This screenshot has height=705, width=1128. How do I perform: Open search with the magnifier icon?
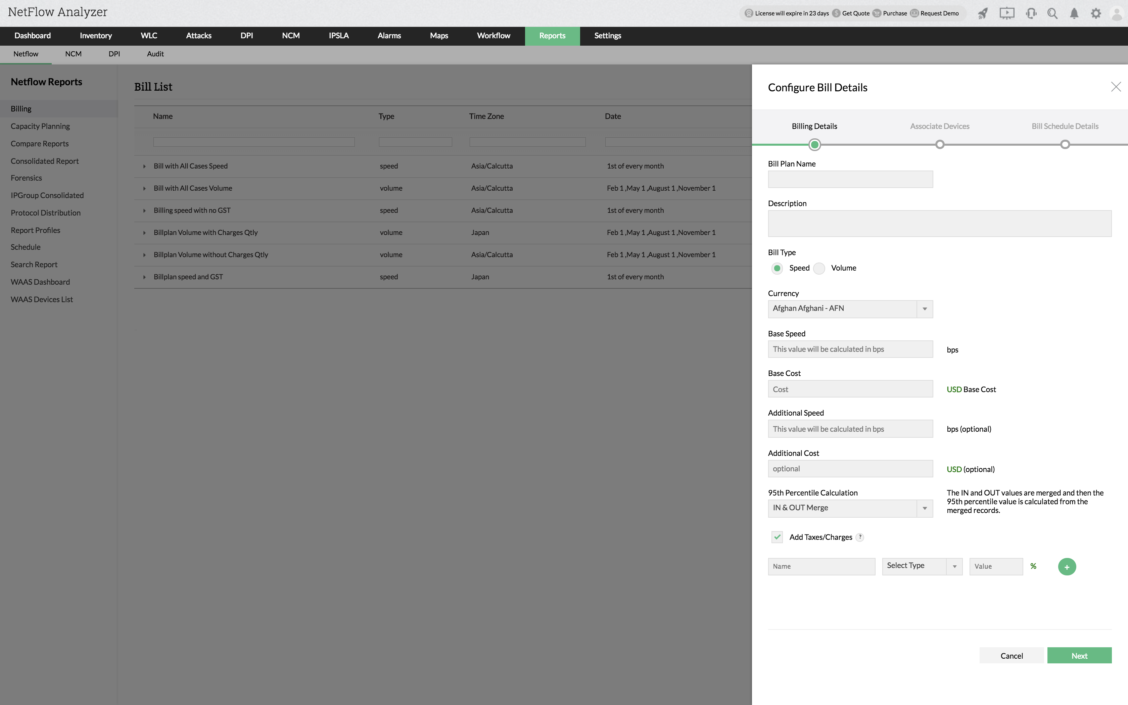coord(1052,13)
